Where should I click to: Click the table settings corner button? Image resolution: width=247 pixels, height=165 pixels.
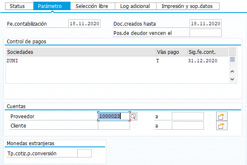pos(232,52)
